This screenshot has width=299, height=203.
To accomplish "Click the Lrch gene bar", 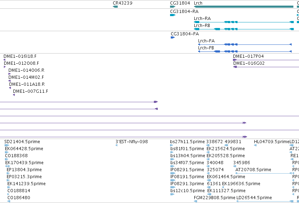I will coord(243,7).
